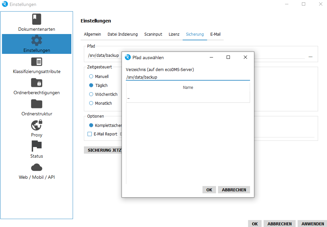327x227 pixels.
Task: Open the Lizenz tab
Action: [x=174, y=34]
